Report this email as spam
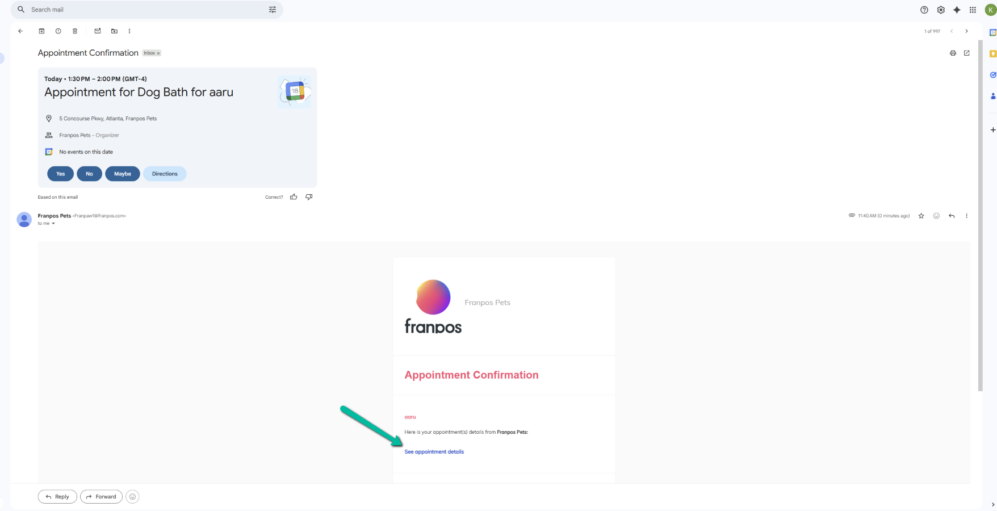 [58, 31]
